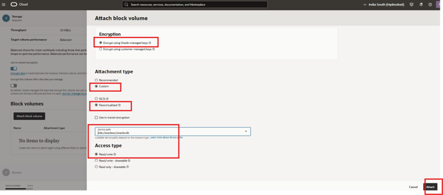
Task: Expand the Device path dropdown
Action: [246, 131]
